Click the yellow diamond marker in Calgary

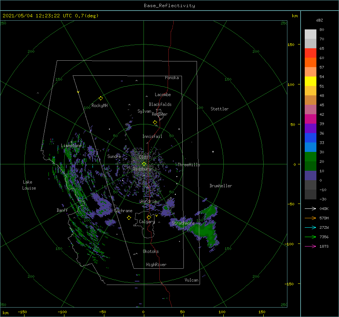point(149,217)
